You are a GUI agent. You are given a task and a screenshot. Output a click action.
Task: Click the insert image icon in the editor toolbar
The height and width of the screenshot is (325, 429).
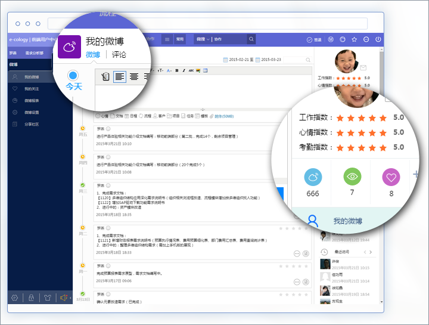pyautogui.click(x=198, y=70)
